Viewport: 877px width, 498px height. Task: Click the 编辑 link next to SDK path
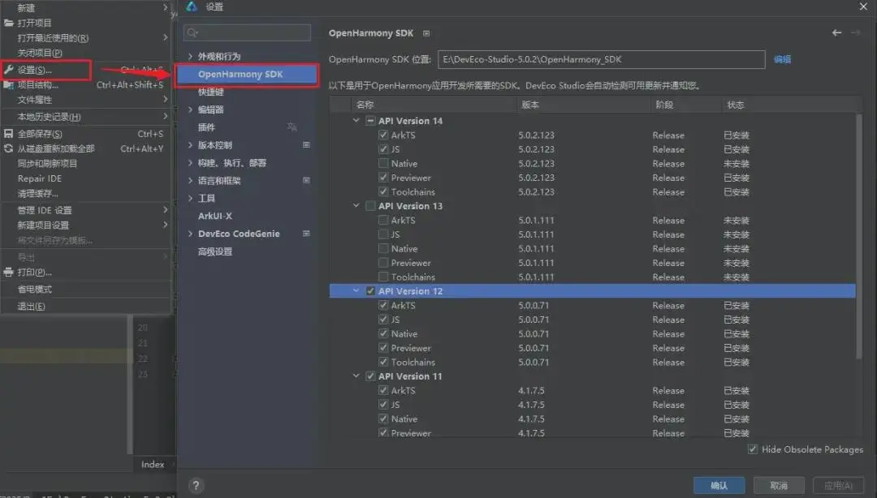(783, 59)
